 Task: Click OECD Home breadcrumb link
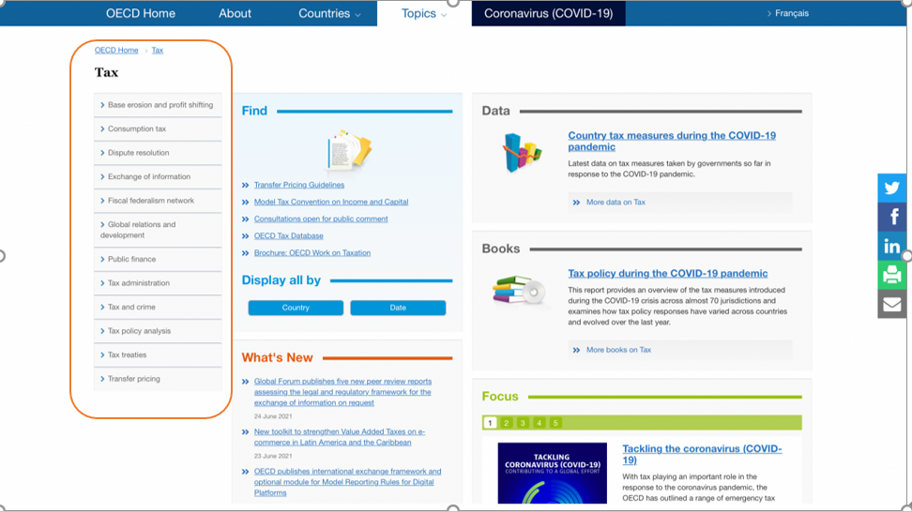coord(116,50)
